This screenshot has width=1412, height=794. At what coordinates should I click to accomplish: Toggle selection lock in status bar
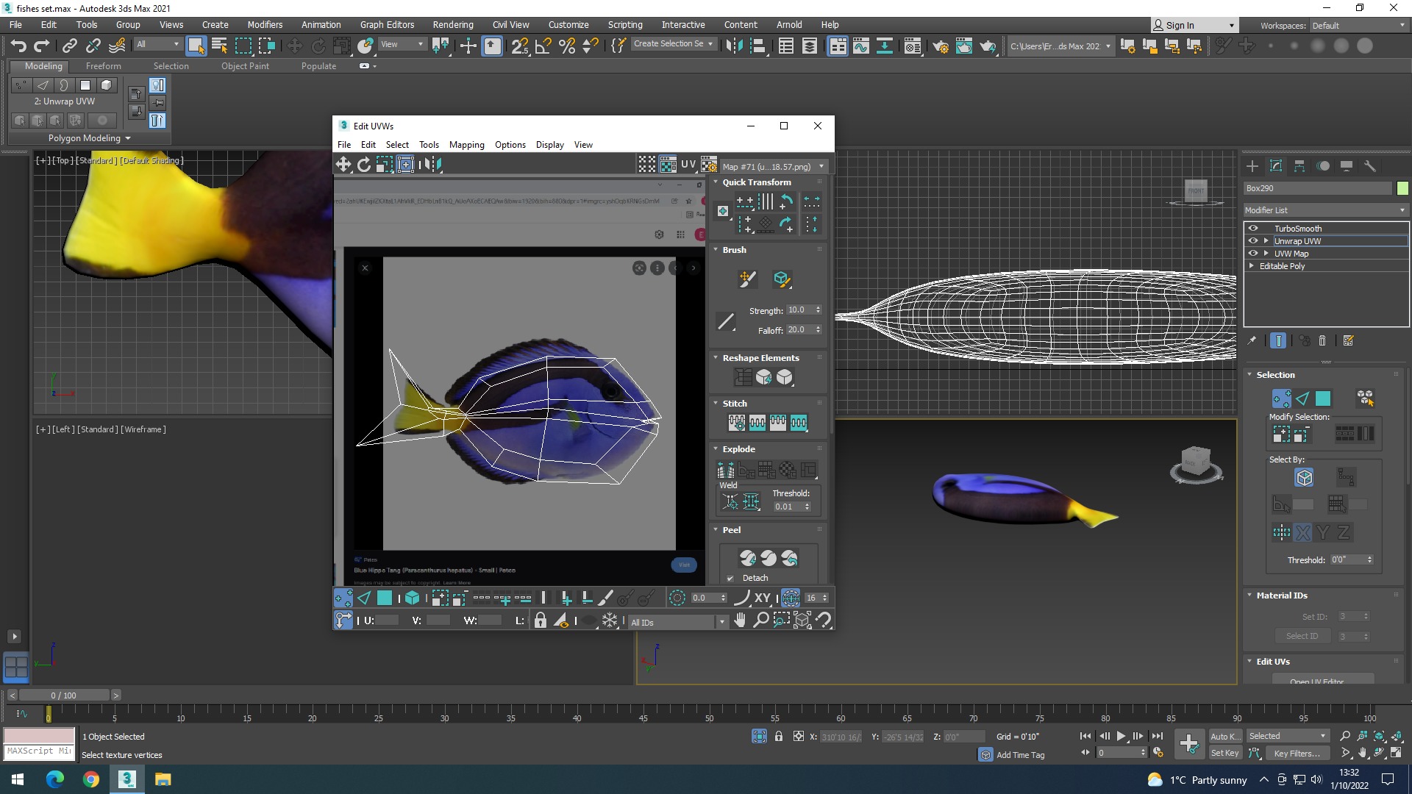[779, 737]
